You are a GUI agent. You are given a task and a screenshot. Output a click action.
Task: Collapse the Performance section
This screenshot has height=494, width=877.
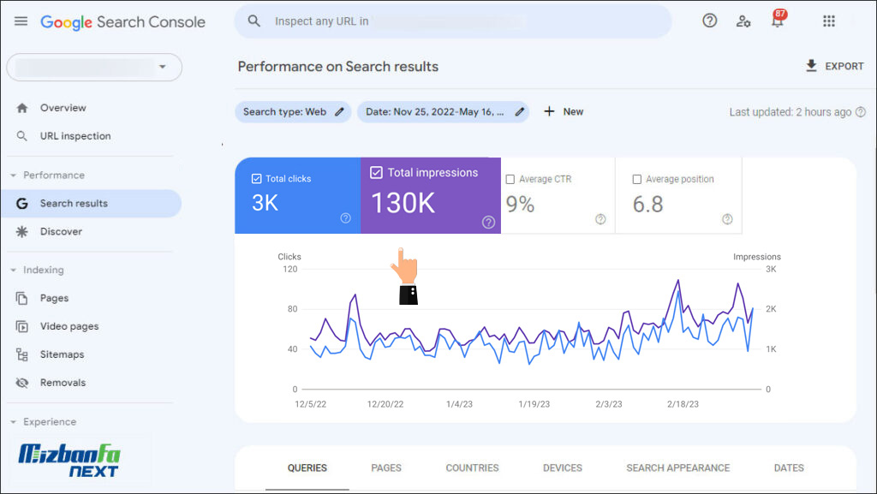click(x=14, y=176)
